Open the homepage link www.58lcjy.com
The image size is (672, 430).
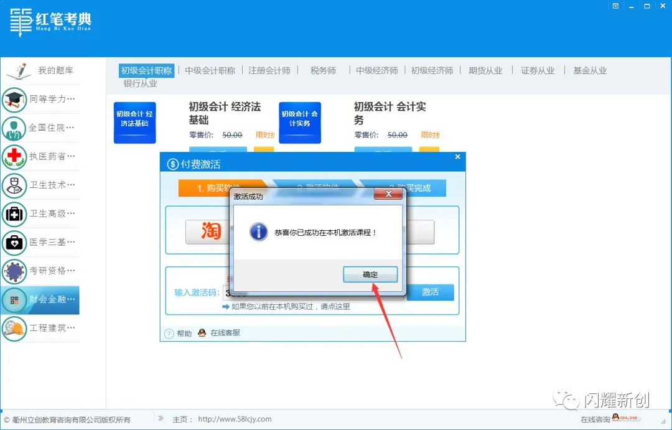coord(235,419)
